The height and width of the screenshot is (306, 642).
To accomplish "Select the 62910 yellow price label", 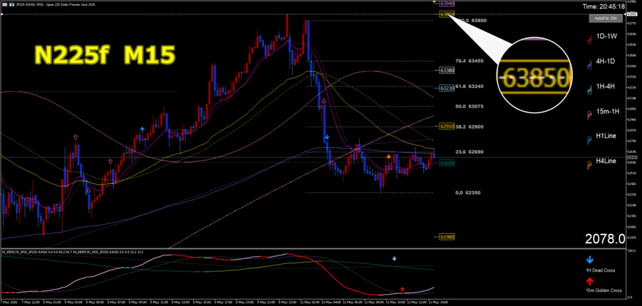I will [x=446, y=127].
